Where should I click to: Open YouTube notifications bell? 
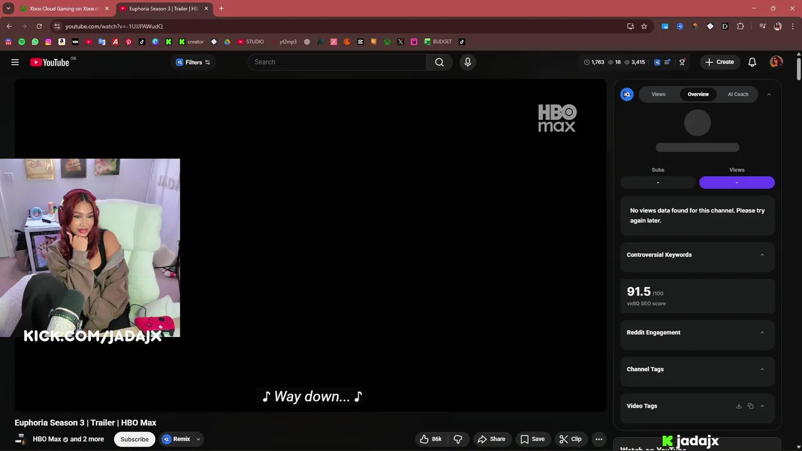pos(752,62)
